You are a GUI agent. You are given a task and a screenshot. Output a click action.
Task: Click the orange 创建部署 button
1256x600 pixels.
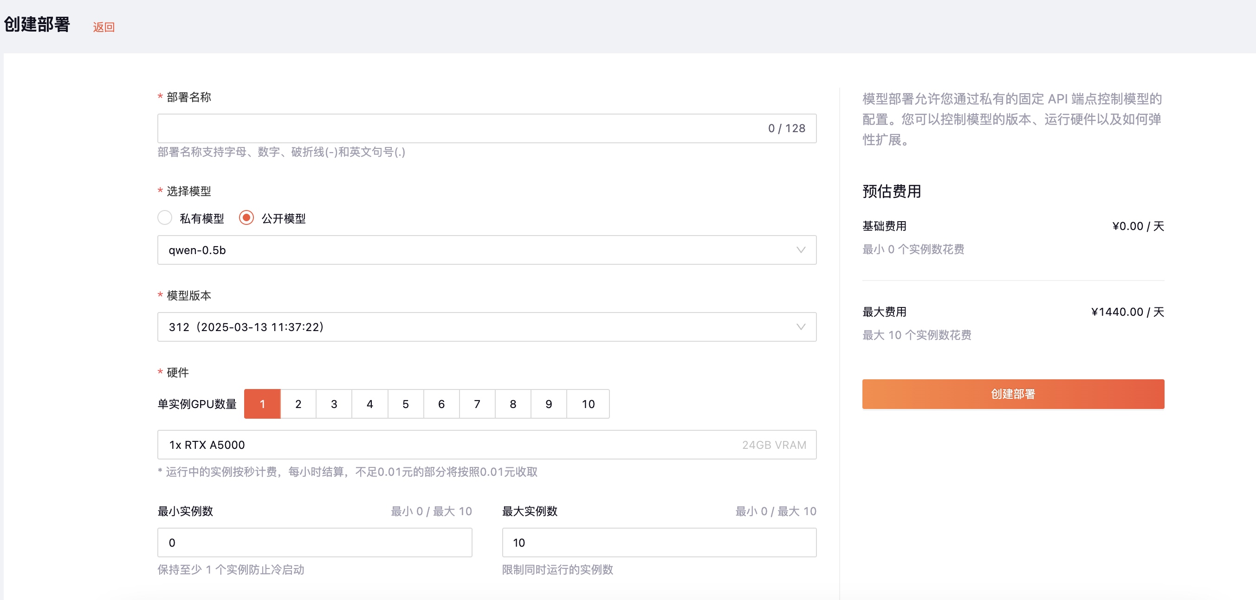coord(1013,395)
